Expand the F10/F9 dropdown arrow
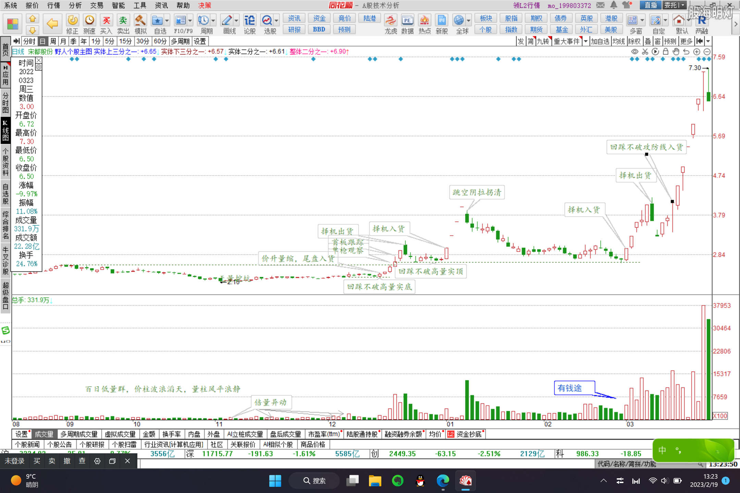 [190, 21]
